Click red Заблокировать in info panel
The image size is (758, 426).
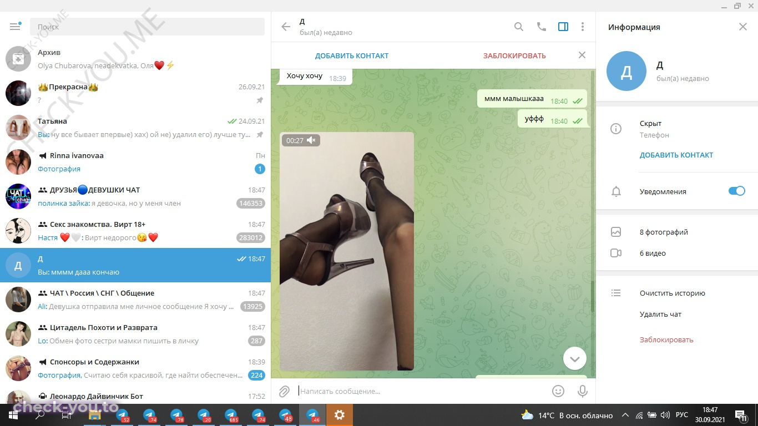666,339
